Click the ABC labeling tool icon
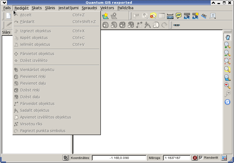Screen dimensions: 234x163 (204, 16)
